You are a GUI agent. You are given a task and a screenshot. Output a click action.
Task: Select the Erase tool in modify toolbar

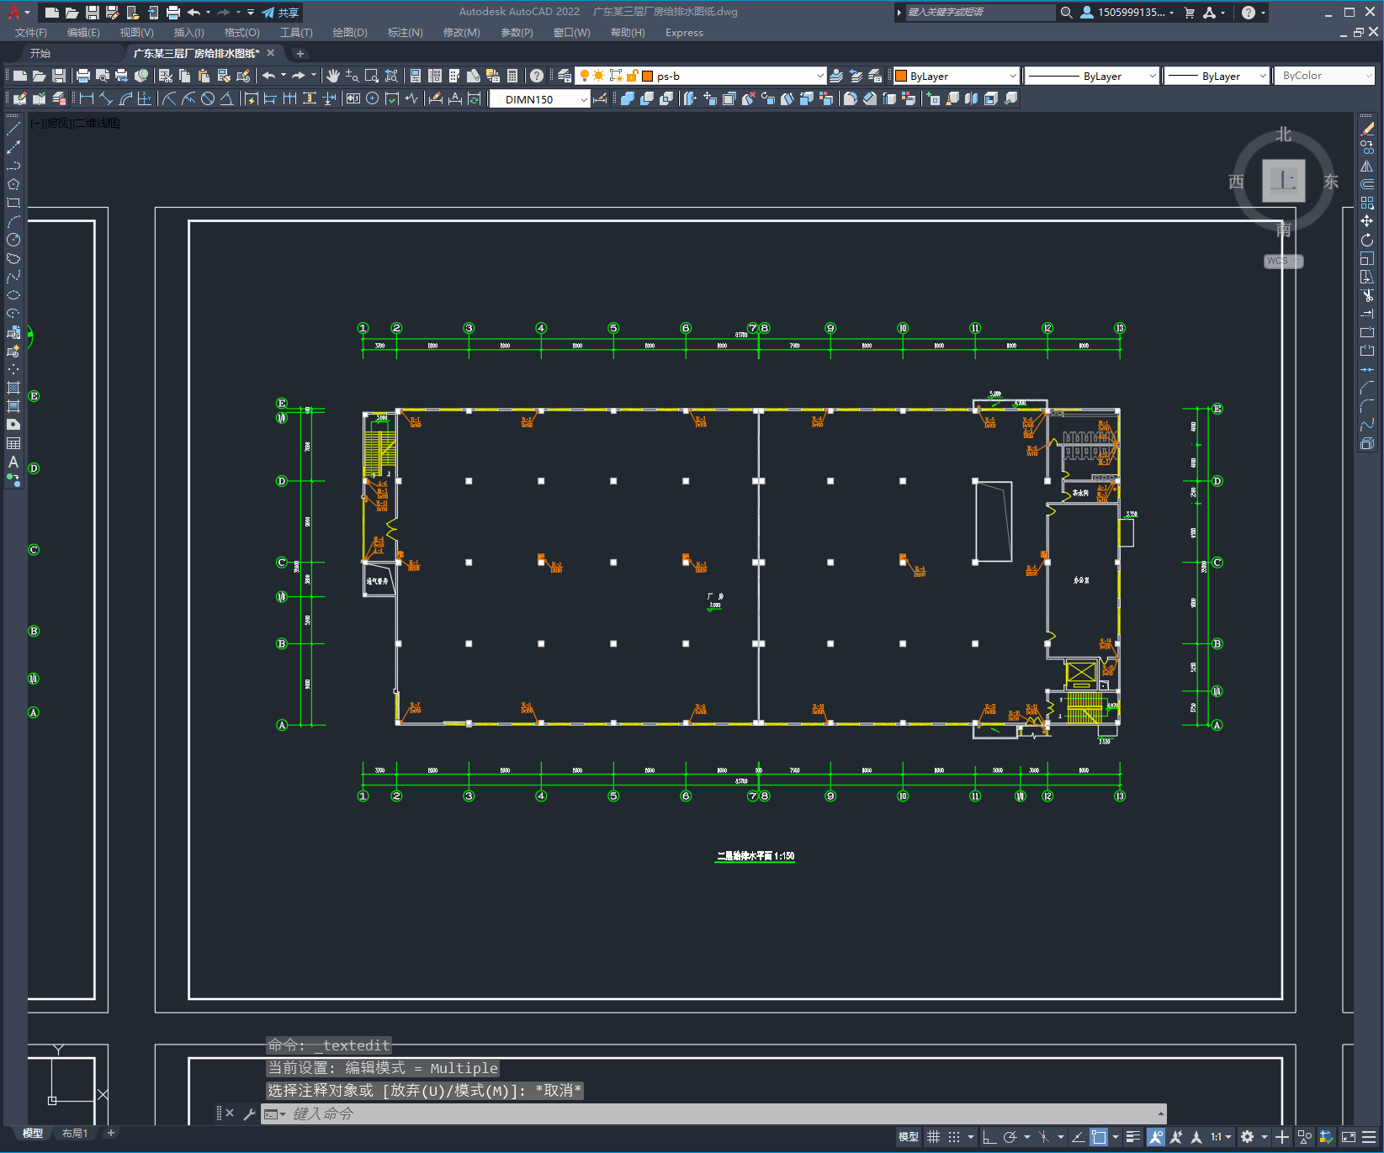tap(1367, 129)
